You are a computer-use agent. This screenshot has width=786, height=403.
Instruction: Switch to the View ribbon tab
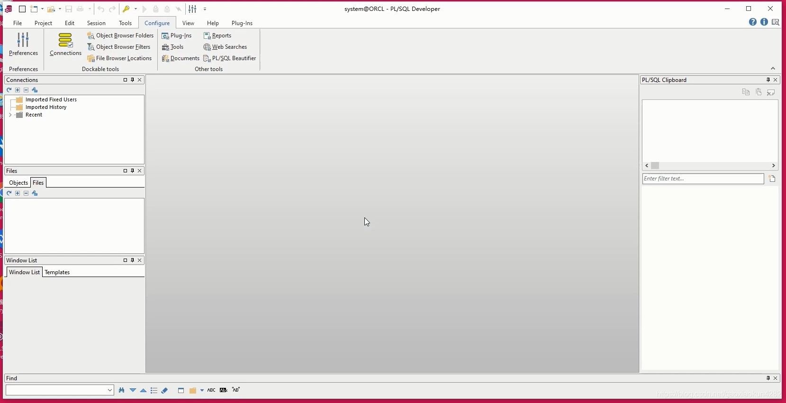[x=188, y=23]
